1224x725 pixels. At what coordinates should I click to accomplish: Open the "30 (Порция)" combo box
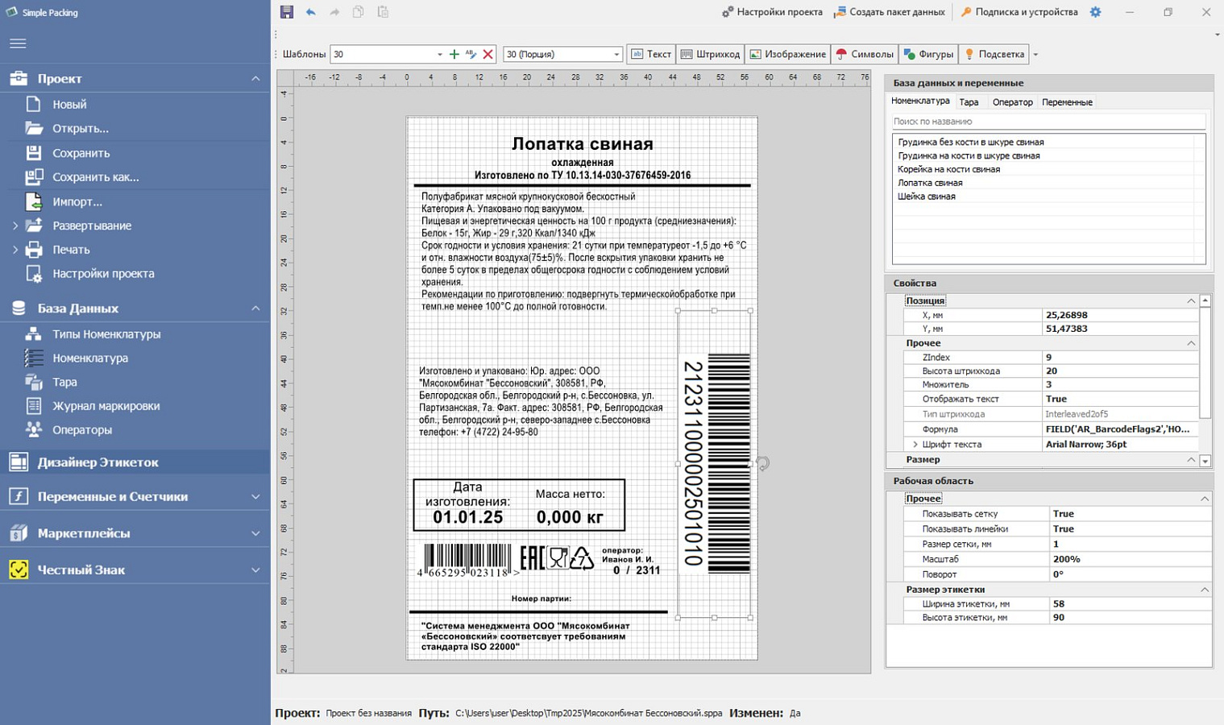click(x=563, y=54)
